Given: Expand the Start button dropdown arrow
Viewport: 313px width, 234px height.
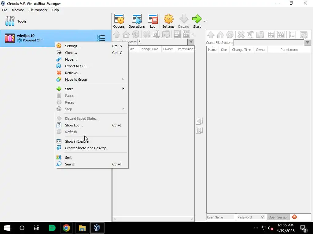Looking at the screenshot, I should tap(205, 21).
